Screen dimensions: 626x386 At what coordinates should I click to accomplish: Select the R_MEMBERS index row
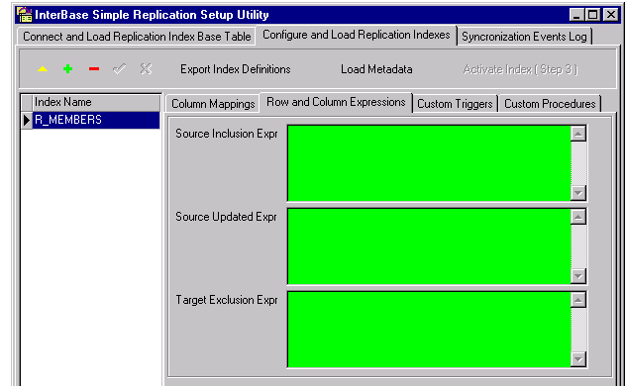pos(96,120)
